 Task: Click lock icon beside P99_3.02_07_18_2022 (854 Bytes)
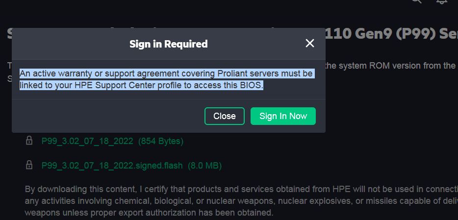click(x=29, y=141)
